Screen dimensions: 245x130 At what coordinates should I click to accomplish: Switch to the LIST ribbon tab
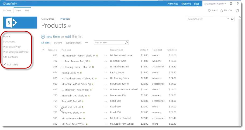click(27, 10)
